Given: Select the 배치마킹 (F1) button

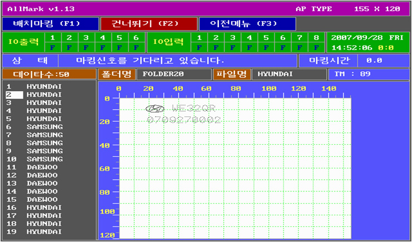Looking at the screenshot, I should 51,24.
